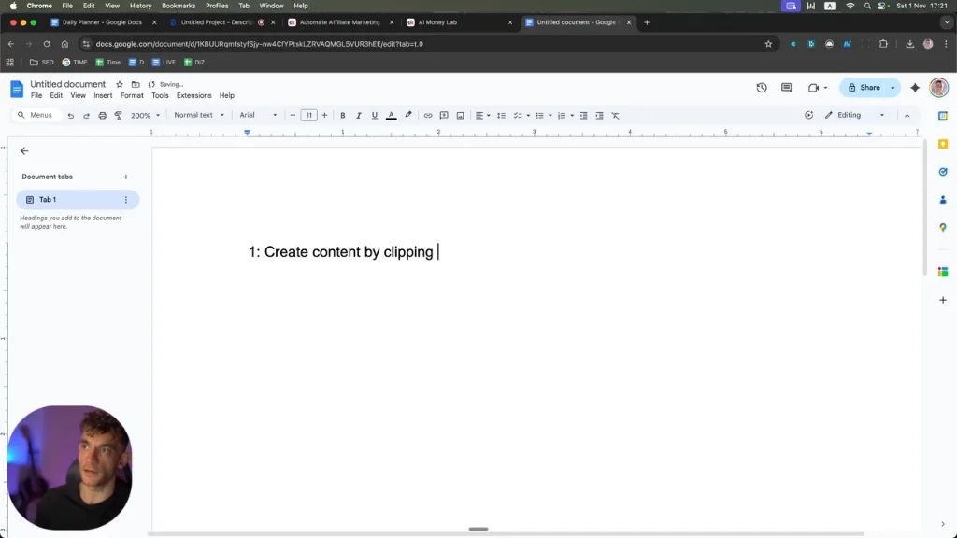The height and width of the screenshot is (538, 957).
Task: Select the paint format tool
Action: click(119, 115)
